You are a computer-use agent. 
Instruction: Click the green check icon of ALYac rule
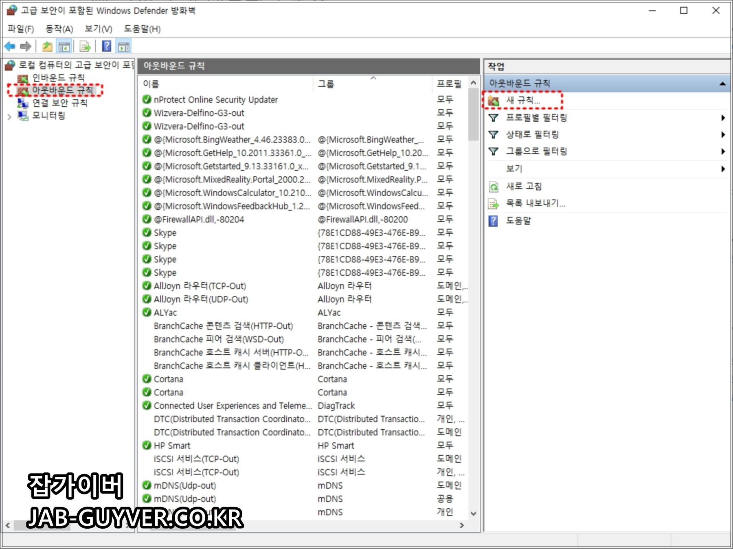tap(147, 312)
